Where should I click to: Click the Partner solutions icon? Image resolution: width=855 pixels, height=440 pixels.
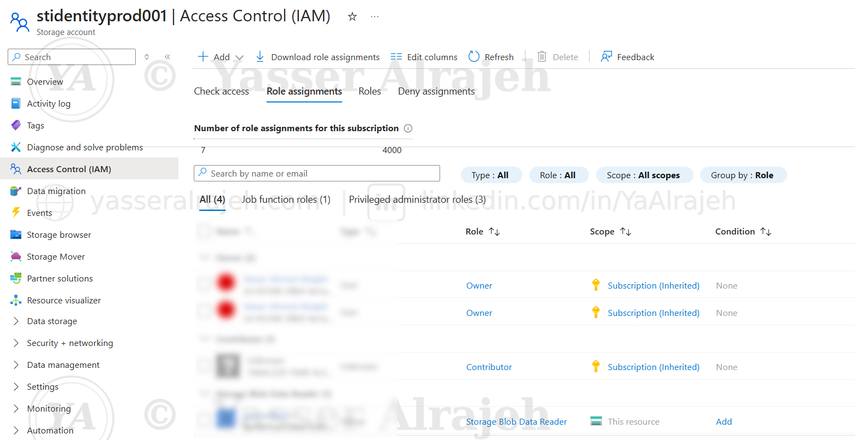[x=16, y=279]
